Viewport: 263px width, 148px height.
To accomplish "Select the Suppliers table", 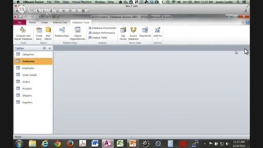I will tap(33, 102).
